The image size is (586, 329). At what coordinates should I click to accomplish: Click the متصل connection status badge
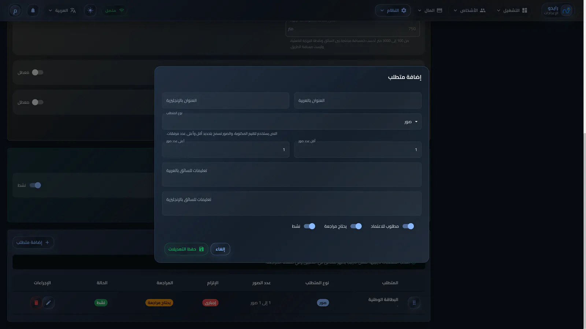(115, 10)
